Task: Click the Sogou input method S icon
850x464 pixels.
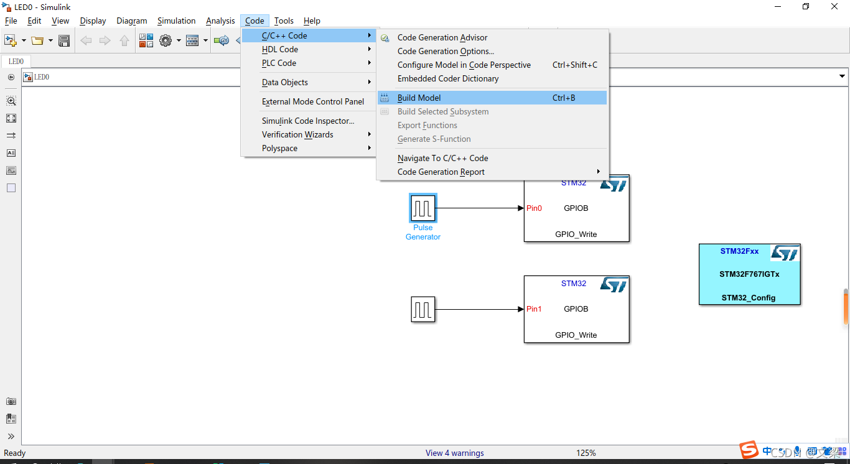Action: [x=749, y=450]
